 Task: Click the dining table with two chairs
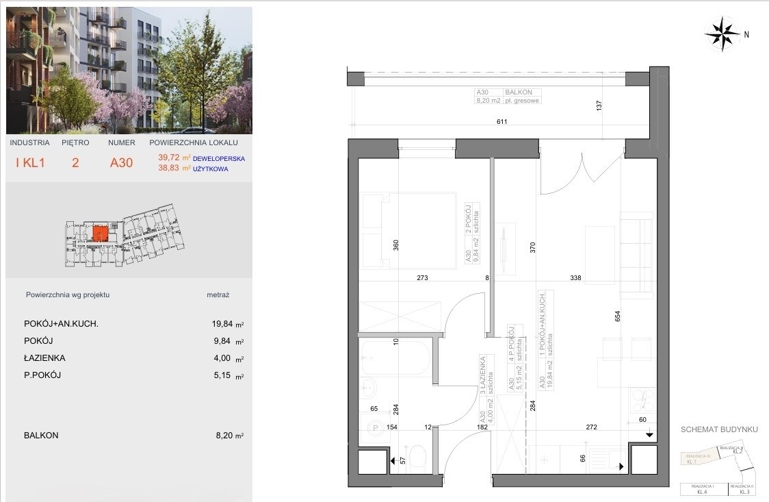coord(620,362)
